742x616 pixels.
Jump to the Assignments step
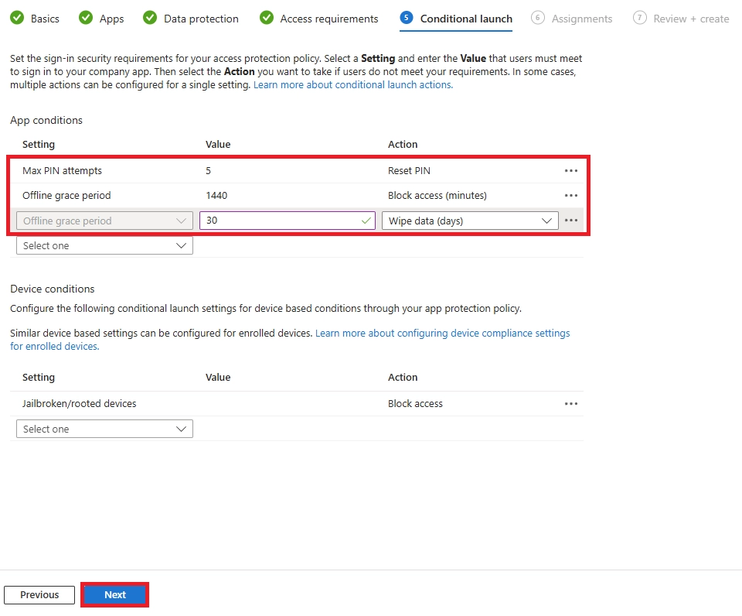tap(571, 19)
